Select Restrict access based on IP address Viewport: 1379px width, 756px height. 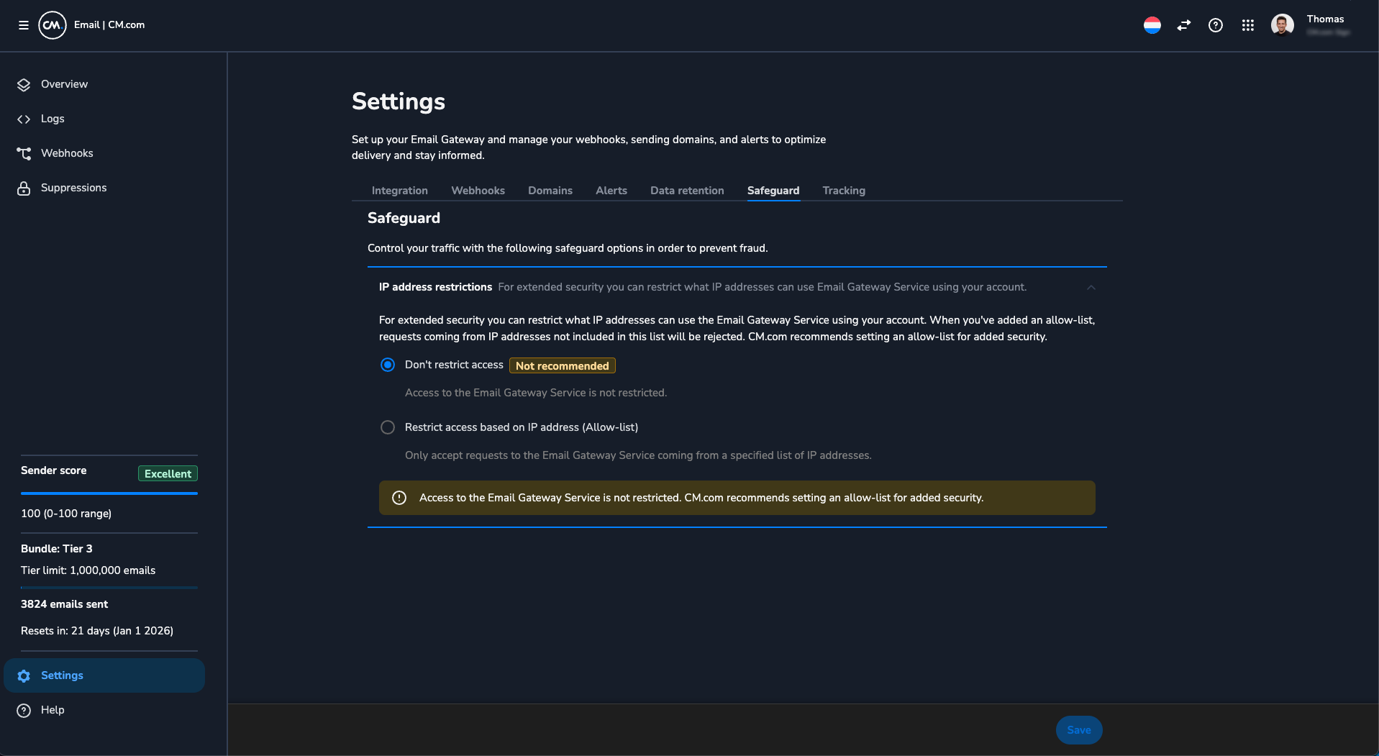(388, 427)
